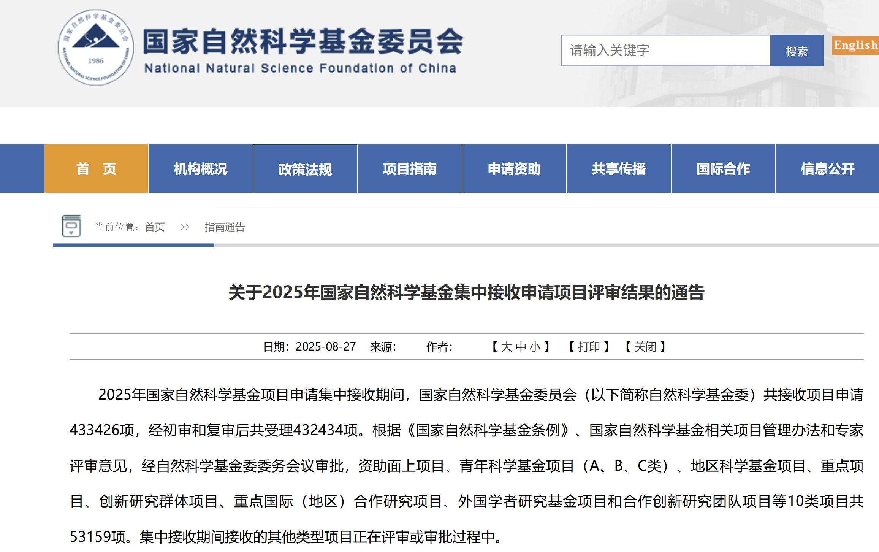The height and width of the screenshot is (552, 879).
Task: Open the 首页 home nav tab
Action: click(x=97, y=168)
